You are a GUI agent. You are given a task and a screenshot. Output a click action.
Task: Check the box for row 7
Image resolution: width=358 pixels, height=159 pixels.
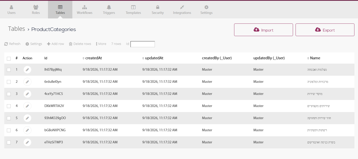coord(9,143)
